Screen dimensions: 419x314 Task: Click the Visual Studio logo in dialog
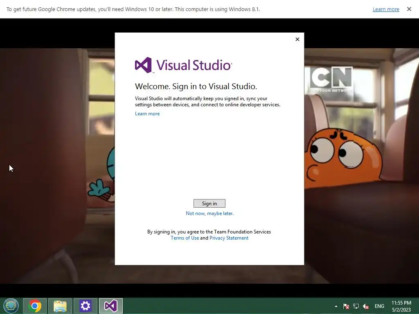(x=184, y=65)
